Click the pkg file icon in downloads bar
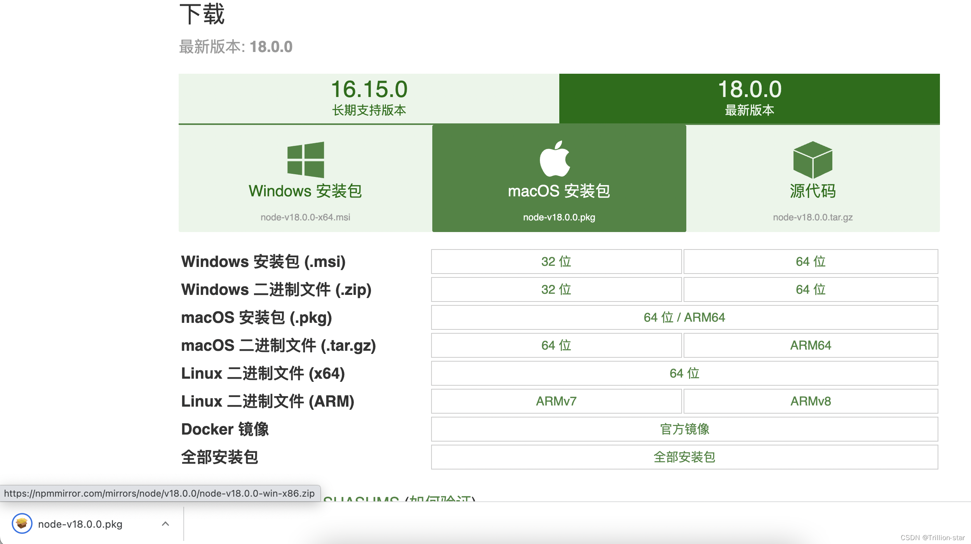Screen dimensions: 971x544 22,523
